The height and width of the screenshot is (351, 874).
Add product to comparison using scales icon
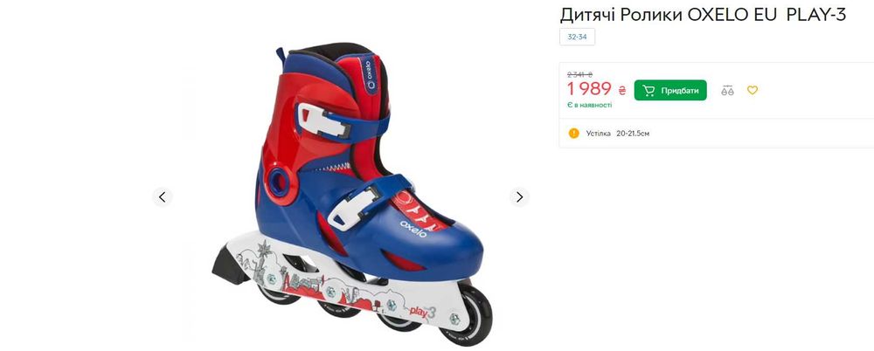[727, 90]
